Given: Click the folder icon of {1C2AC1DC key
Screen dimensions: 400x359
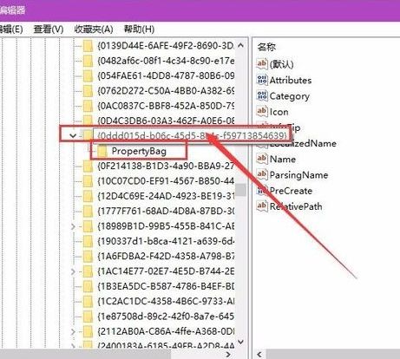Looking at the screenshot, I should [x=88, y=302].
